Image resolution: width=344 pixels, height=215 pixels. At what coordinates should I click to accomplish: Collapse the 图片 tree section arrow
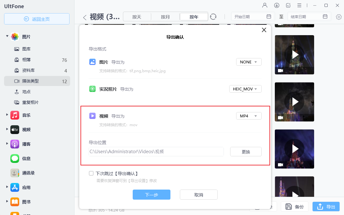coord(7,36)
